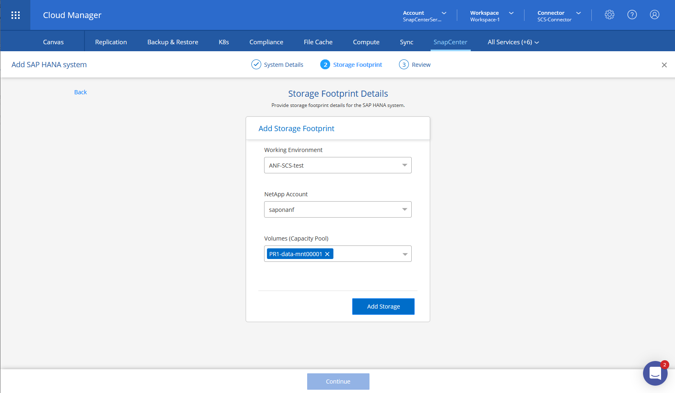The image size is (675, 393).
Task: Open the Volumes (Capacity Pool) dropdown arrow
Action: coord(405,254)
